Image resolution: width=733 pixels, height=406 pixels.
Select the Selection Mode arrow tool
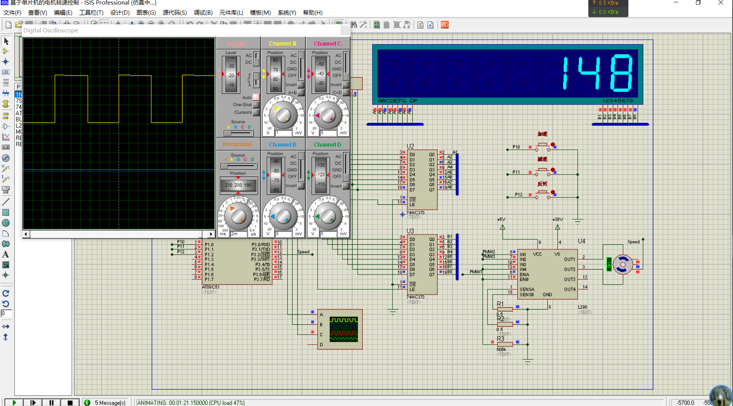6,41
